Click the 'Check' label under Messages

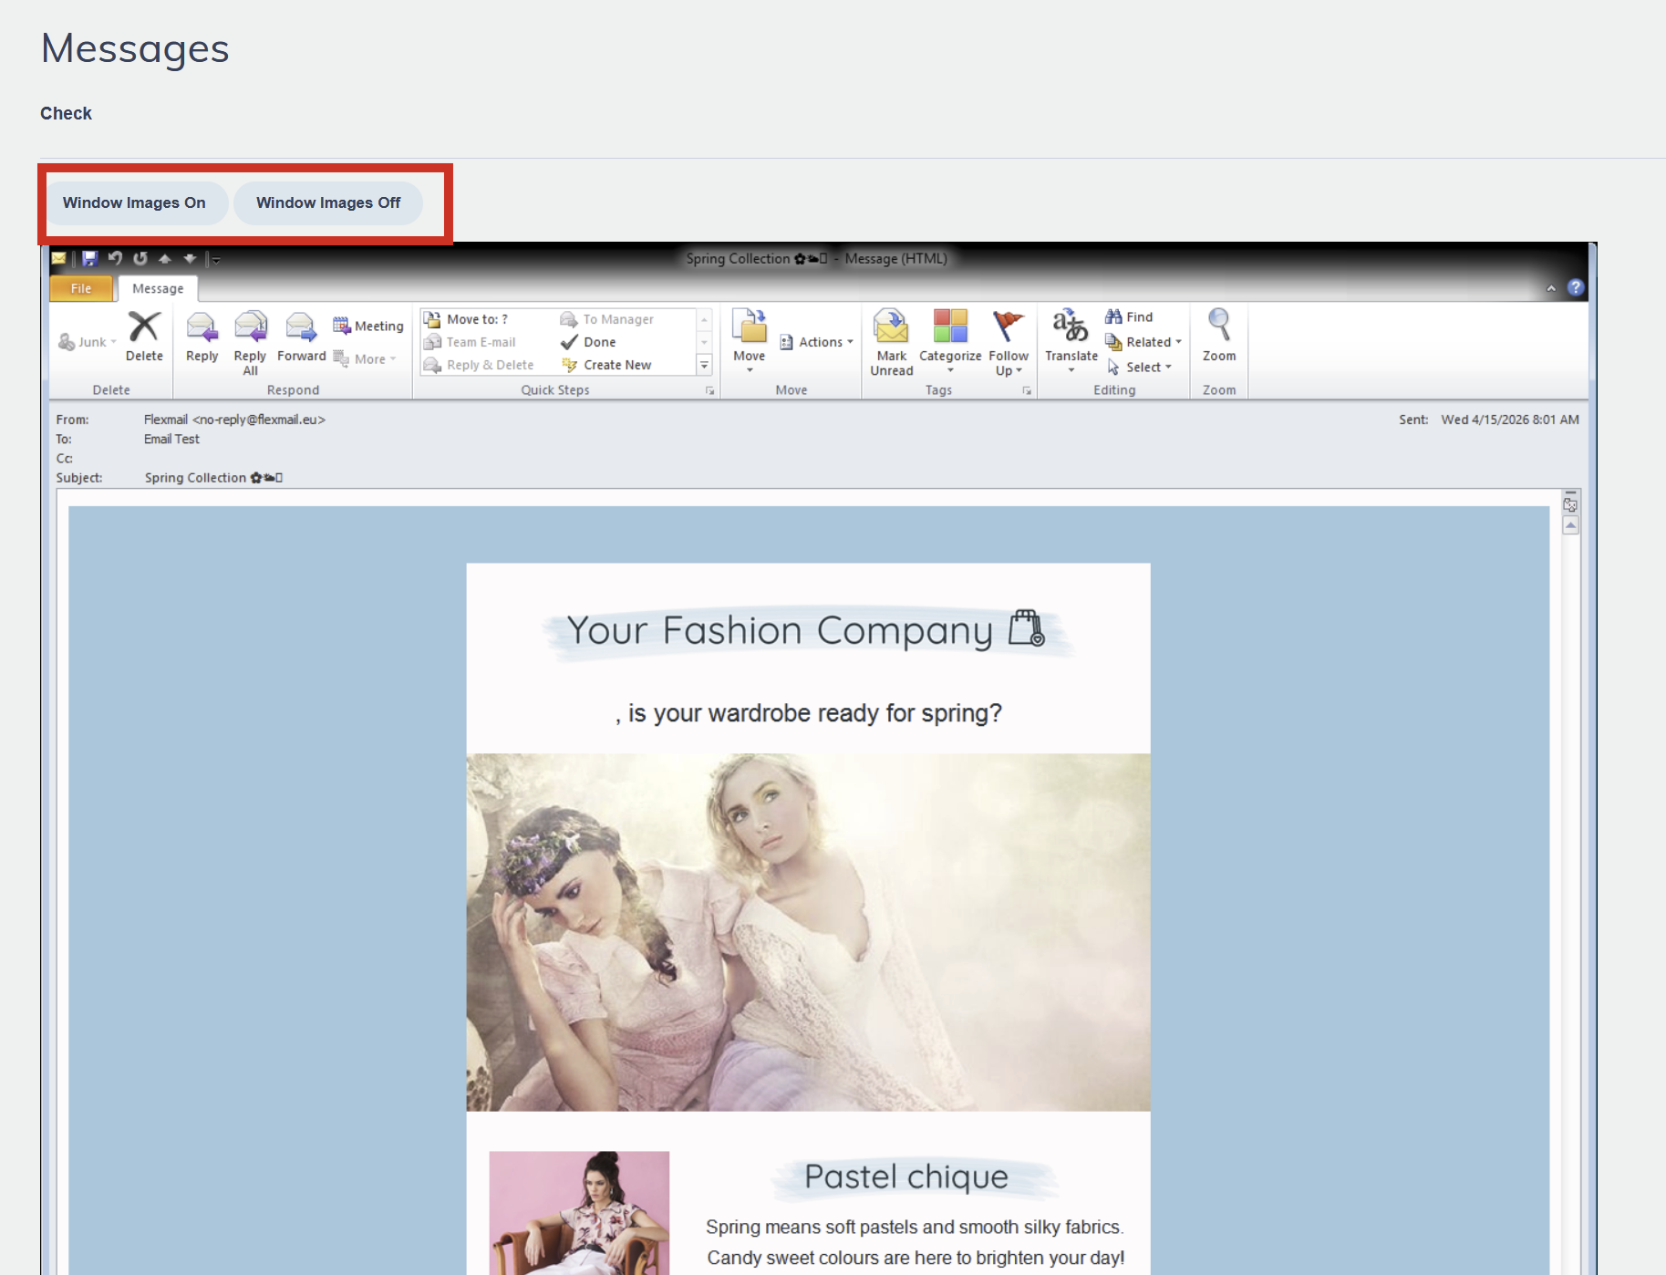click(66, 113)
